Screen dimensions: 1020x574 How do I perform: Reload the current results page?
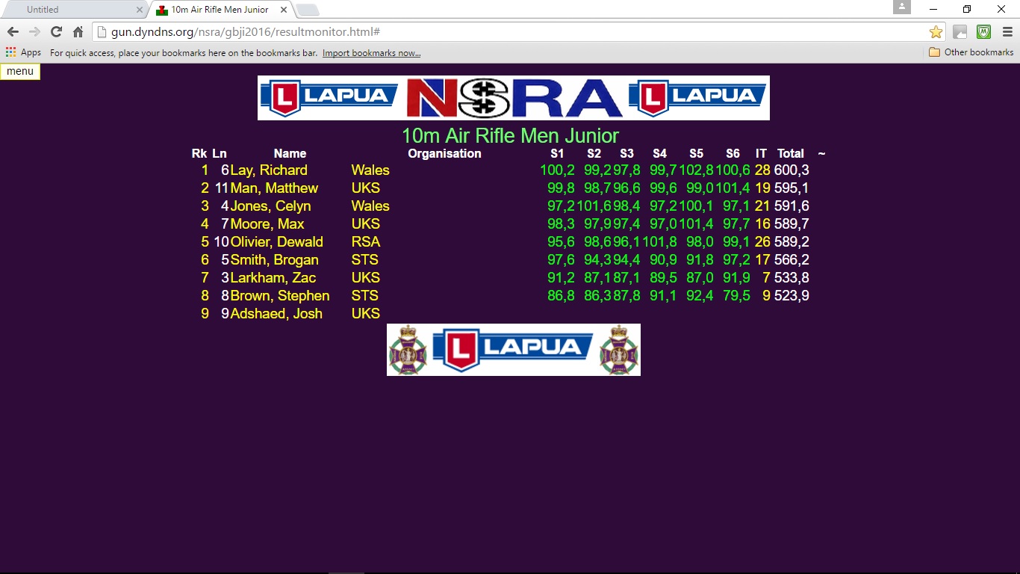[56, 32]
